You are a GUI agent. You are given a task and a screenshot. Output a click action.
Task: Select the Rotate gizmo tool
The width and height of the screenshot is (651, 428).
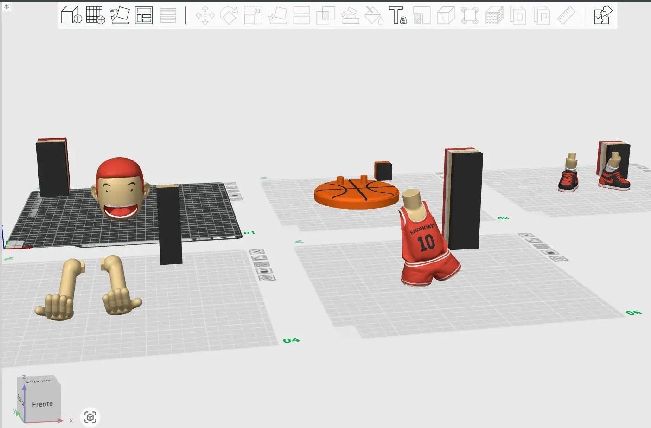[229, 15]
